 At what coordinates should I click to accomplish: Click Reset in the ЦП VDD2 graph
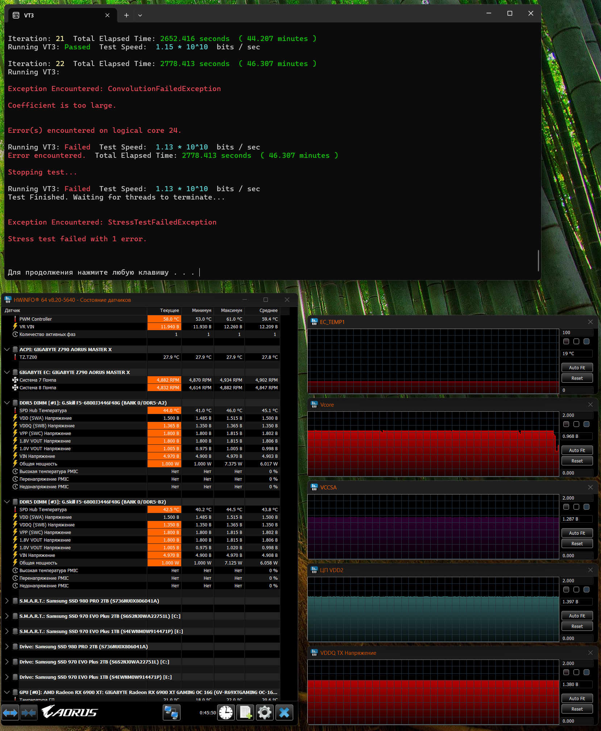pos(577,627)
